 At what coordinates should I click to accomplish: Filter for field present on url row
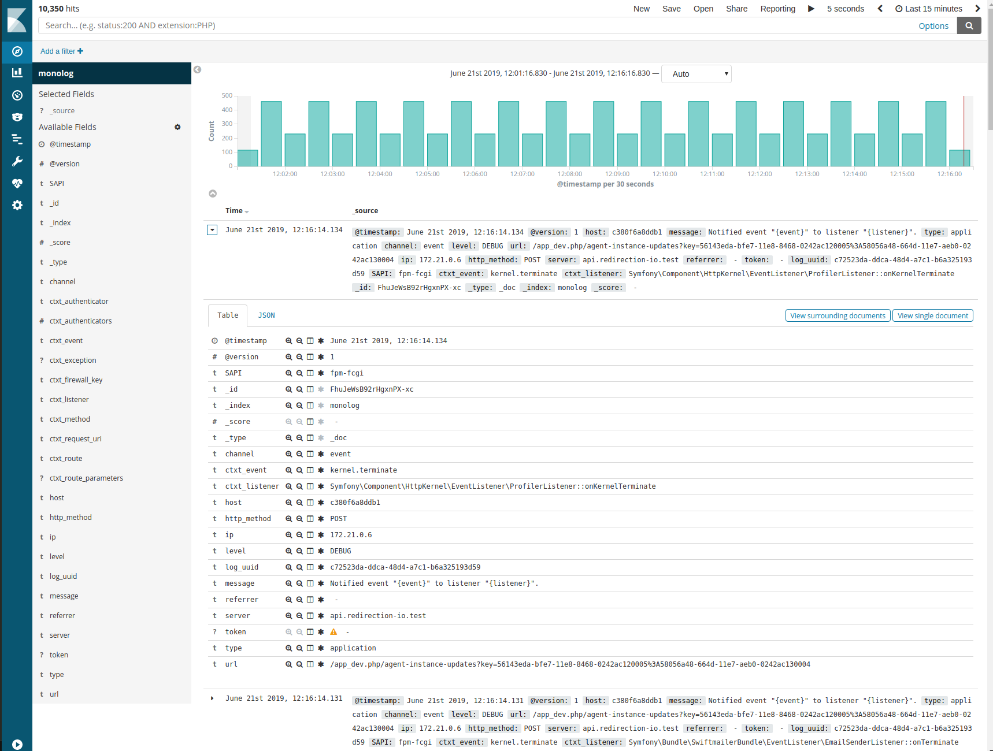coord(321,664)
